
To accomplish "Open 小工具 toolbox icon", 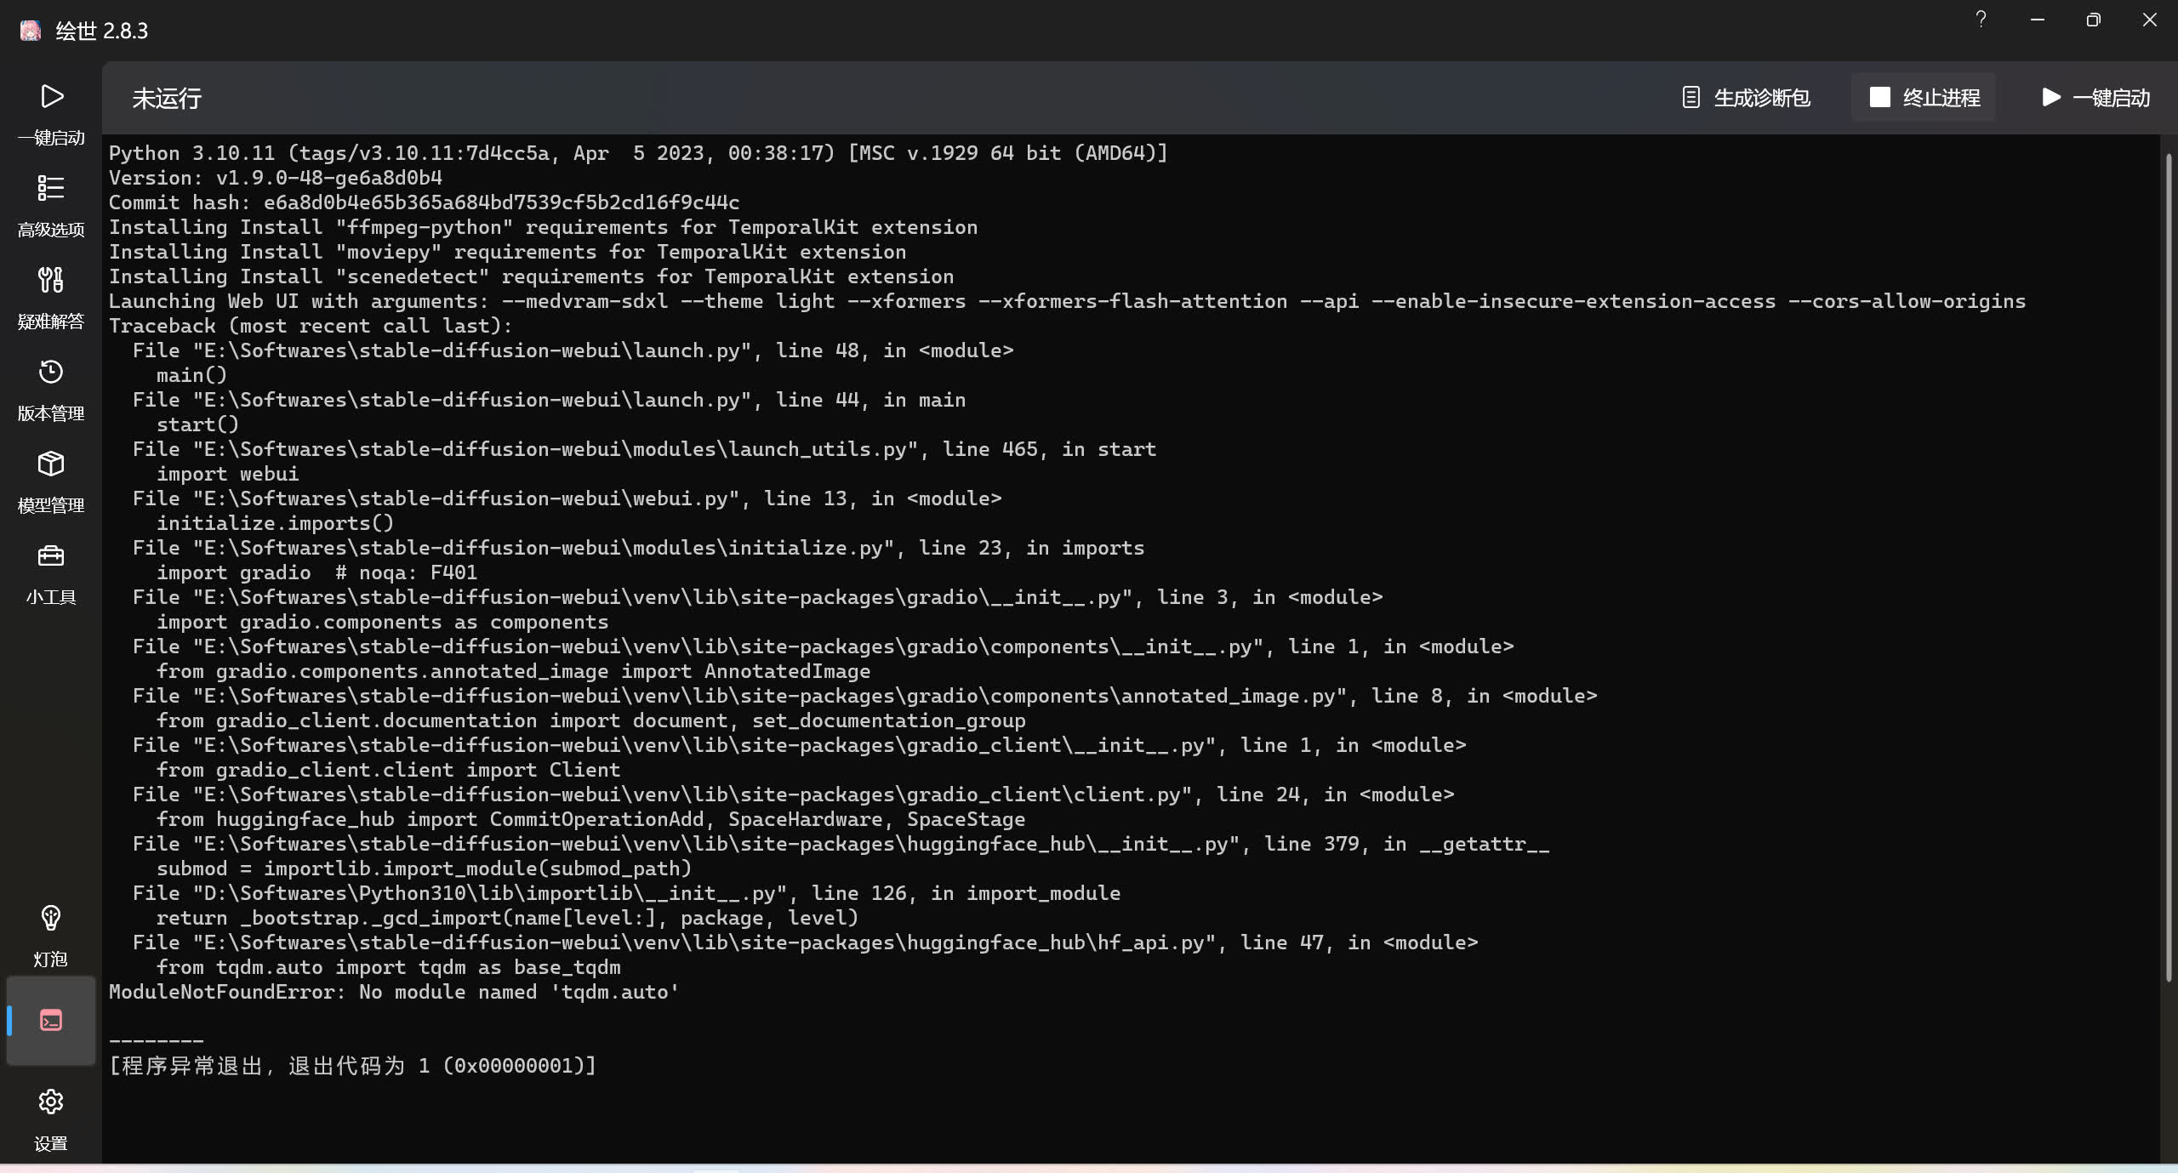I will tap(51, 556).
